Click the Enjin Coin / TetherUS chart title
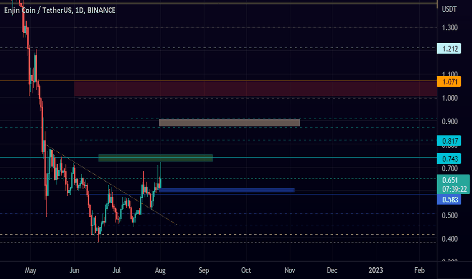 point(60,10)
